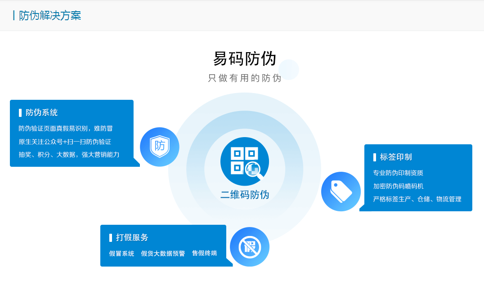Toggle the 打假服务 card
The width and height of the screenshot is (484, 285).
tap(163, 245)
